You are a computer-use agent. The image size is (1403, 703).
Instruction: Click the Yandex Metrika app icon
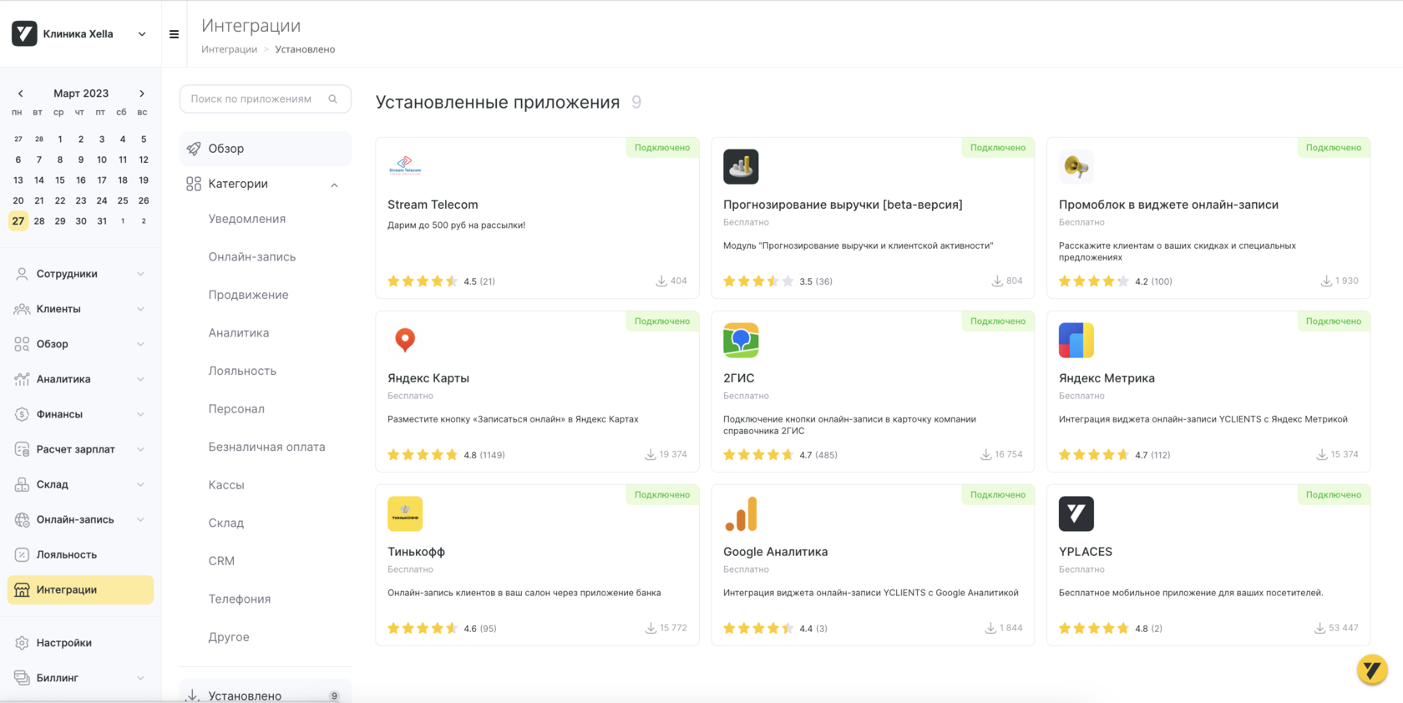(1076, 340)
